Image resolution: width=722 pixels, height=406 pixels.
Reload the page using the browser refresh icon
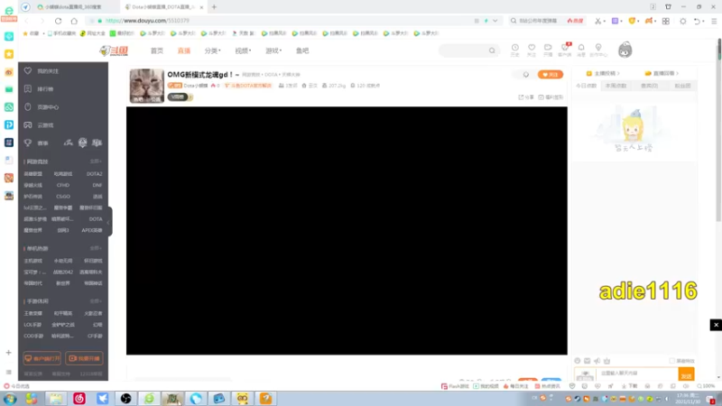[58, 21]
